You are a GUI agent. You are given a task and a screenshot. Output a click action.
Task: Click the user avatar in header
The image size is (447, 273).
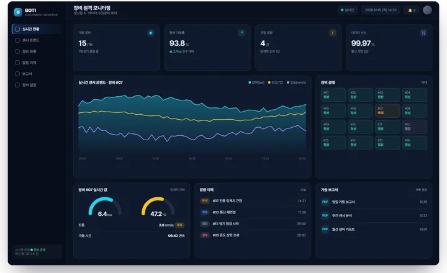[x=427, y=10]
